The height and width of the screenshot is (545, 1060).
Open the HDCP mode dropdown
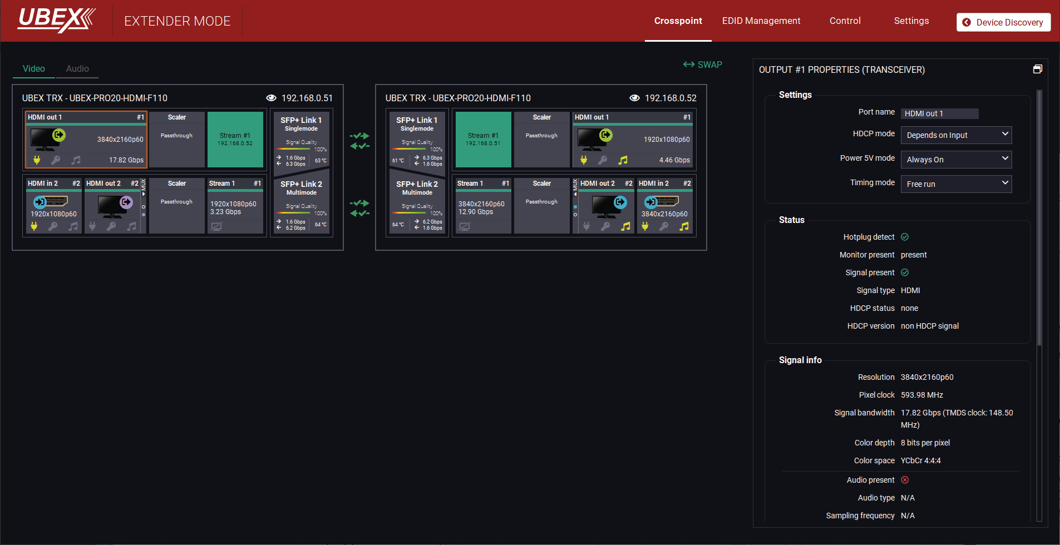(956, 135)
